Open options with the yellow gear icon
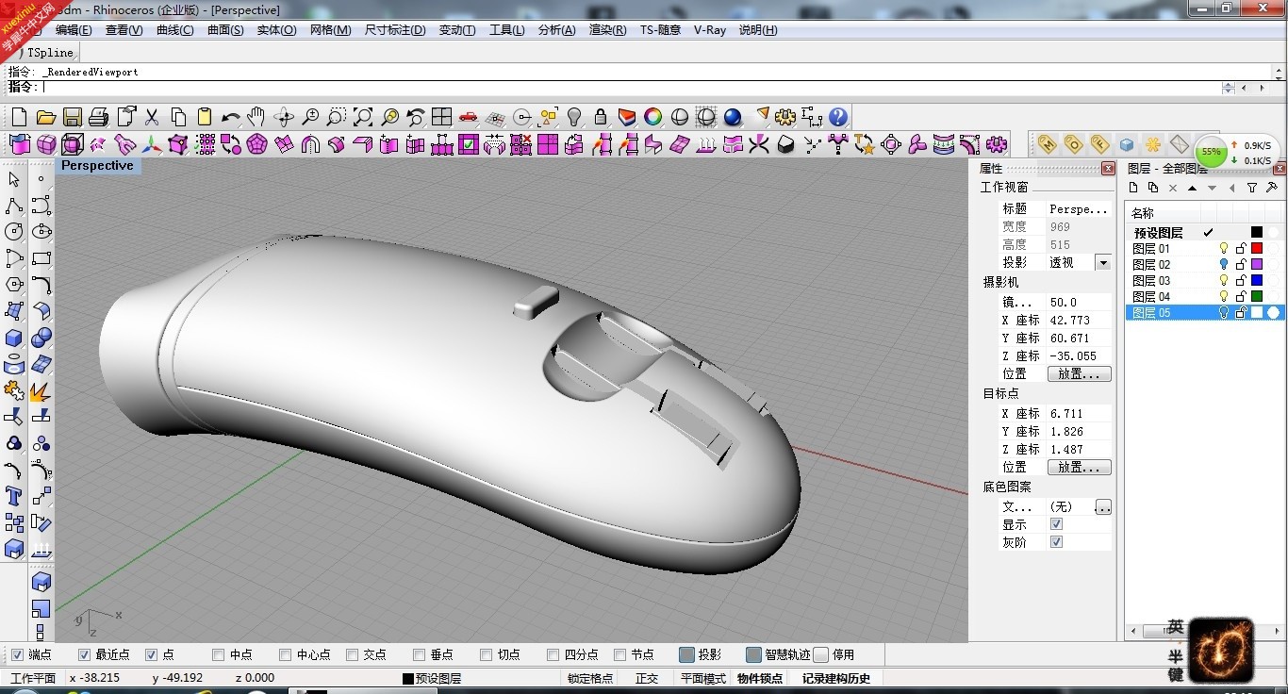This screenshot has width=1288, height=694. (785, 117)
